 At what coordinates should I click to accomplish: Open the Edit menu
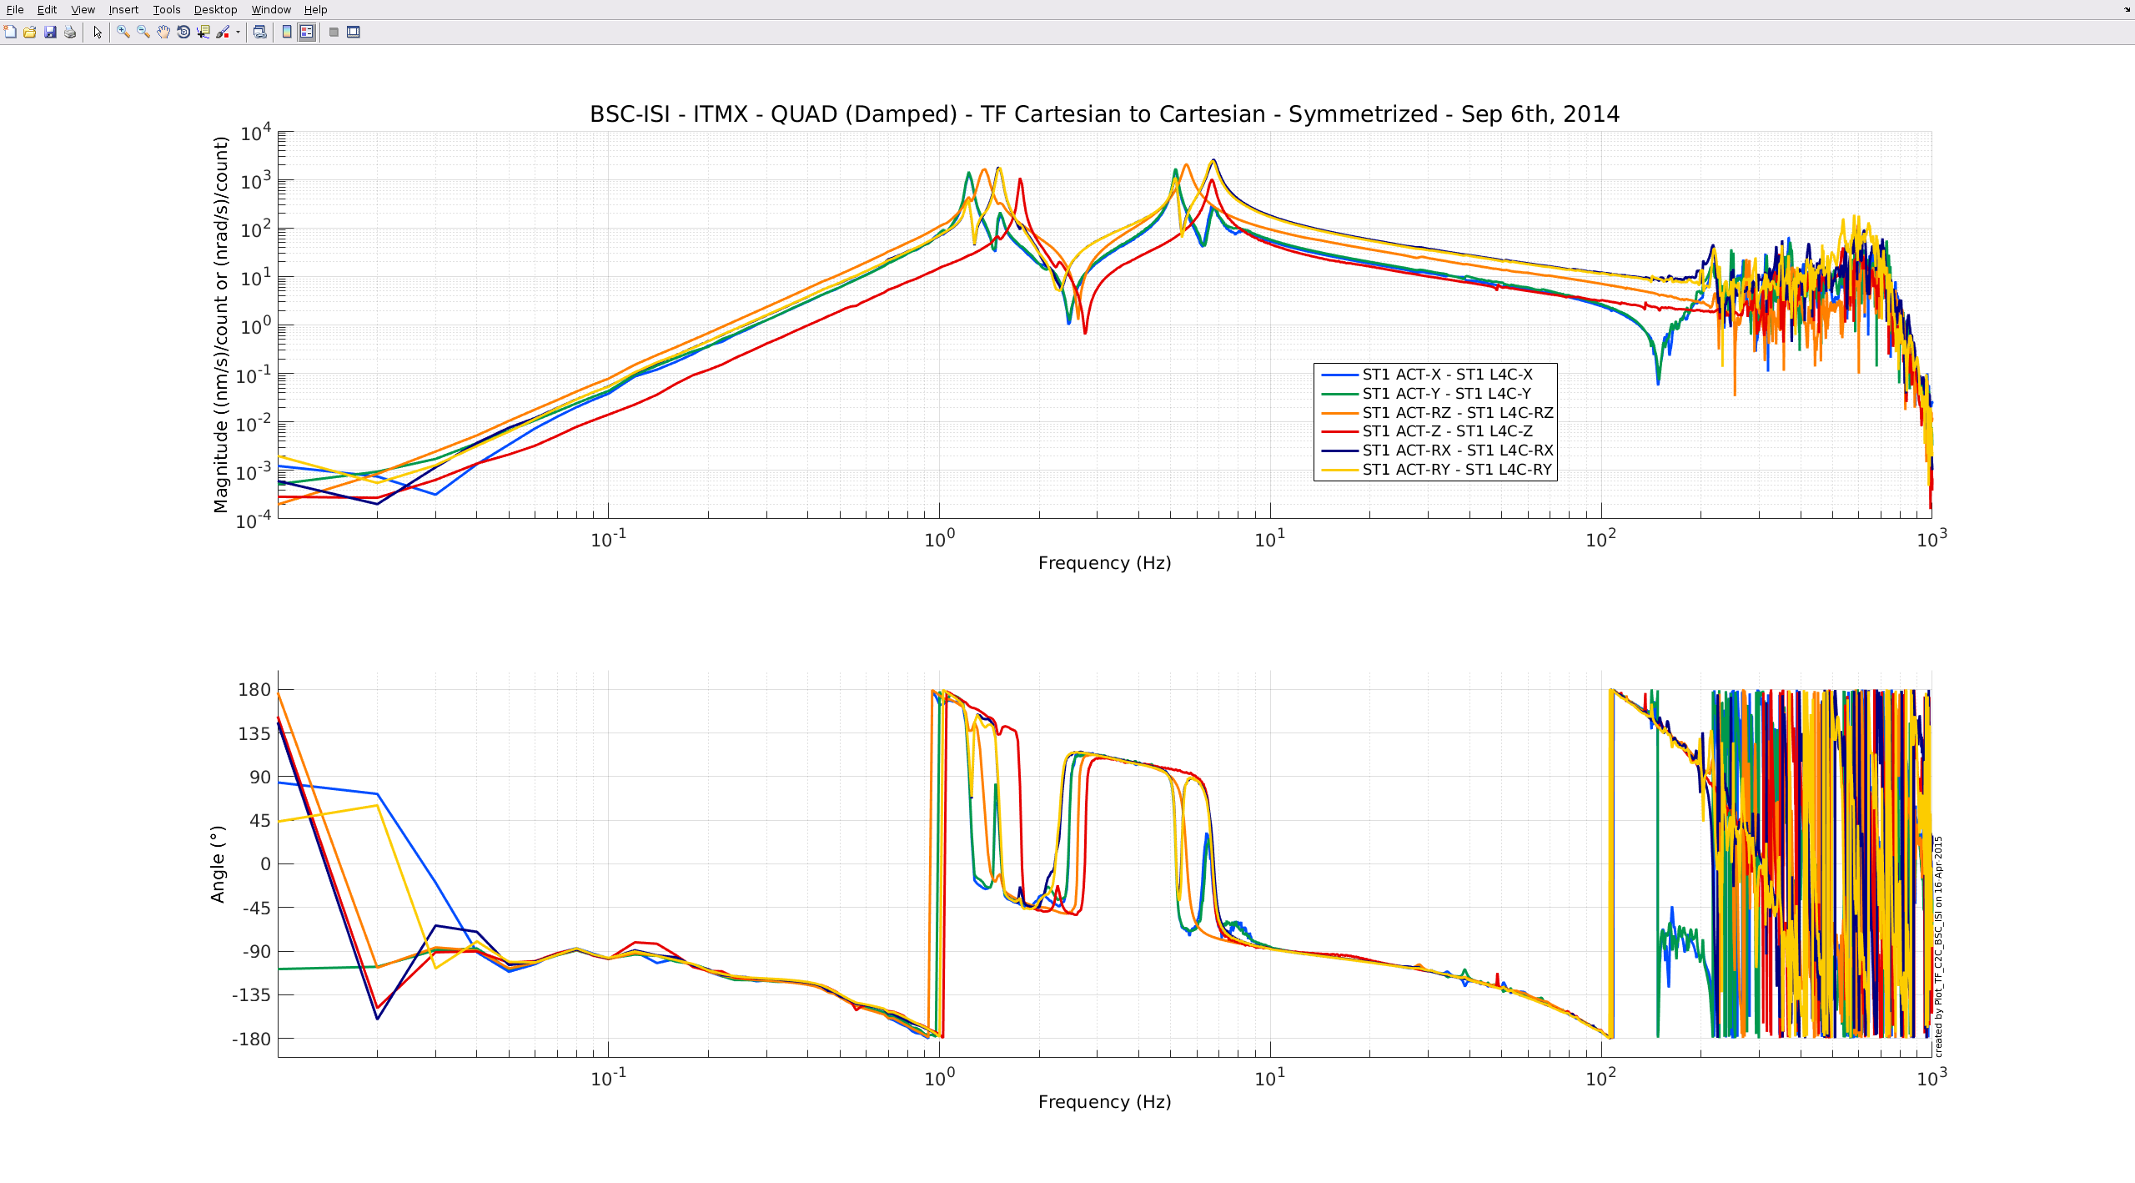(47, 9)
